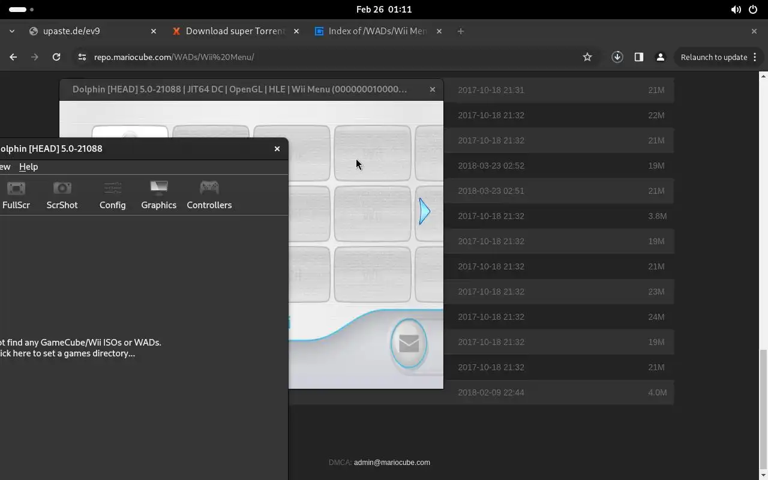Take a screenshot with the ScrShot icon
Screen dimensions: 768x480
coord(62,195)
